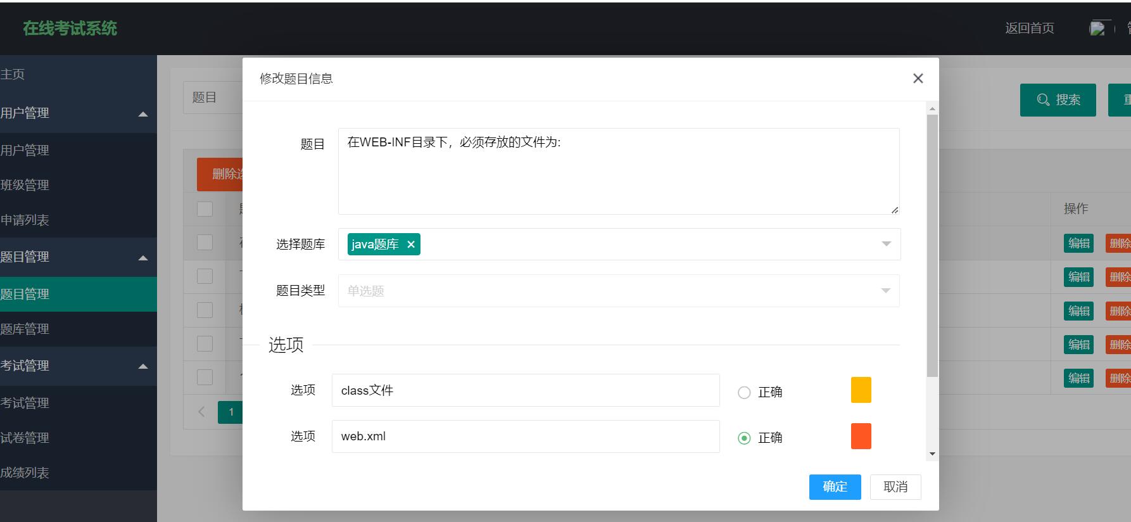Select web.xml option's 正确 radio
Viewport: 1131px width, 522px height.
tap(744, 438)
